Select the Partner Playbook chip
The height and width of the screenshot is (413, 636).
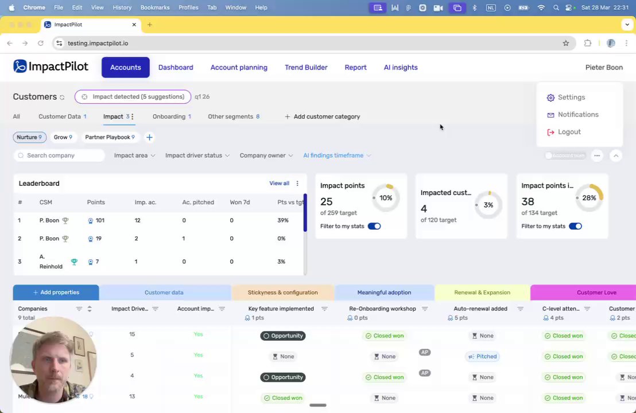click(x=110, y=138)
